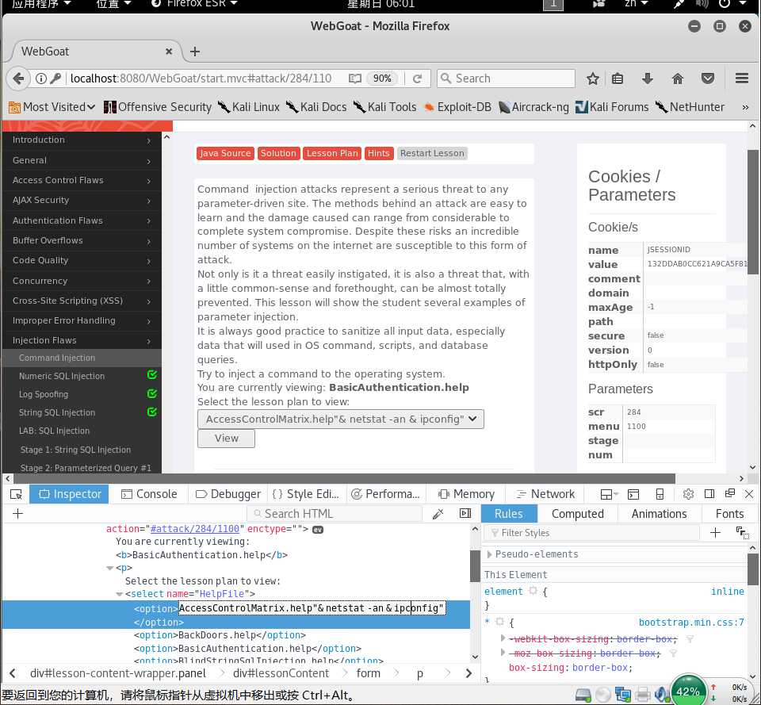The width and height of the screenshot is (761, 705).
Task: Click the Firefox Search box
Action: (507, 79)
